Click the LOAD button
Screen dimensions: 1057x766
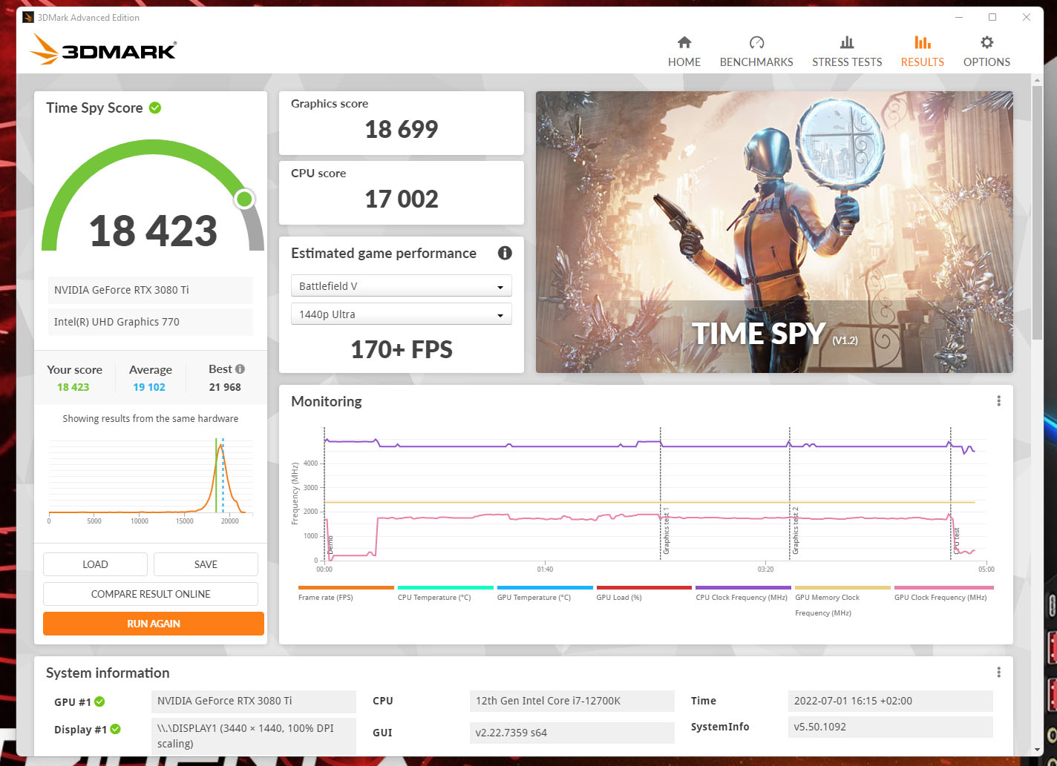click(95, 564)
